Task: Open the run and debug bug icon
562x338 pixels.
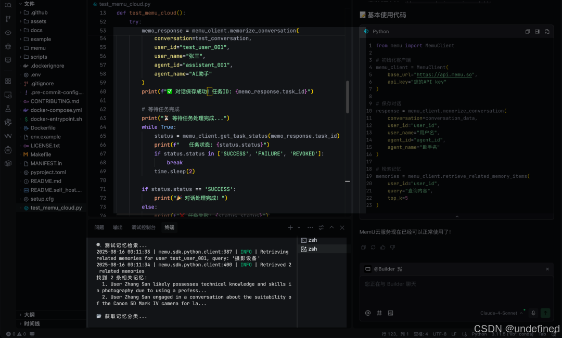Action: (8, 47)
